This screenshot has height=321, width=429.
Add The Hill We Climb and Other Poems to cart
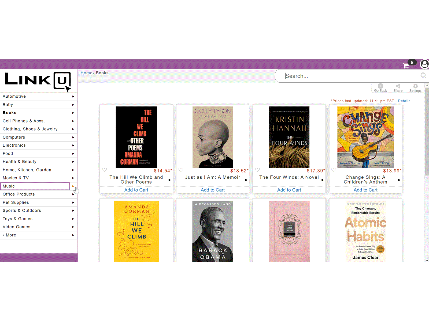[x=136, y=190]
